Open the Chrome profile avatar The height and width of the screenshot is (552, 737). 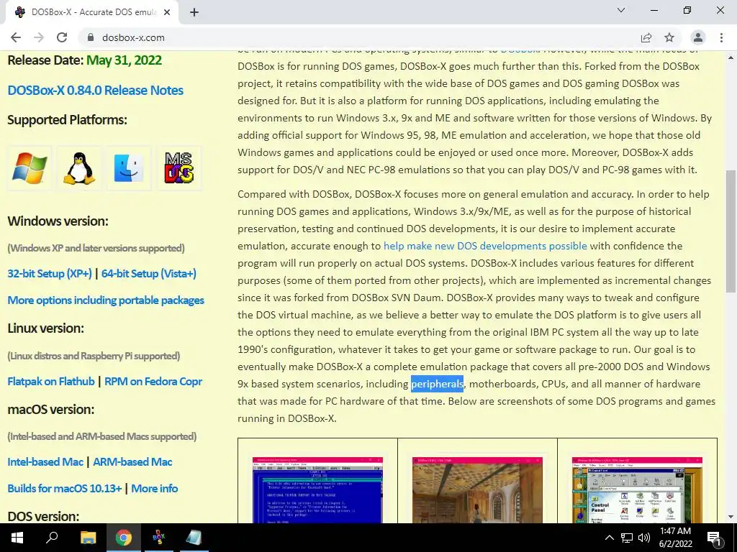(x=698, y=37)
